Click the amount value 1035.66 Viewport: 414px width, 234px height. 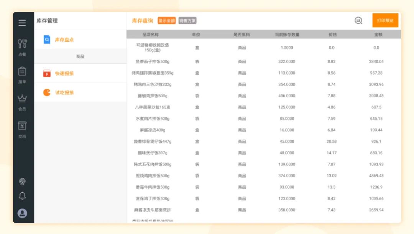coord(376,199)
